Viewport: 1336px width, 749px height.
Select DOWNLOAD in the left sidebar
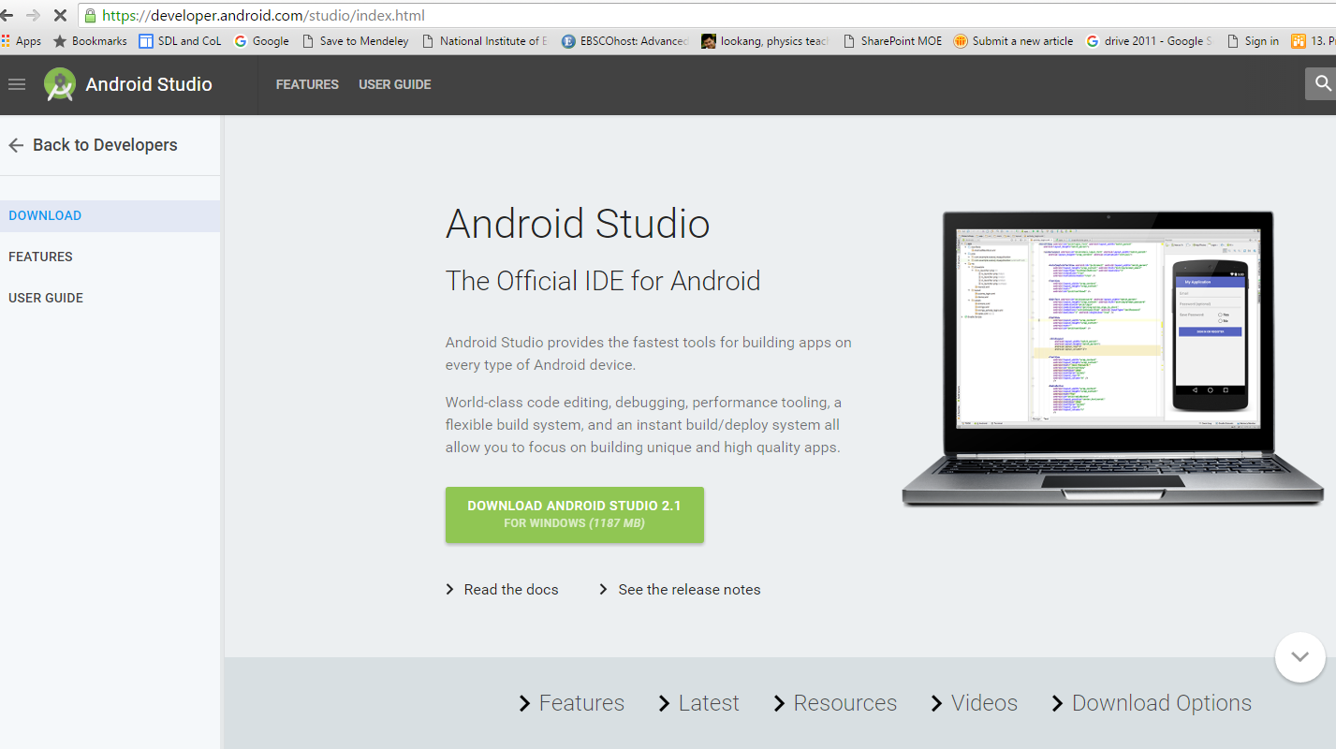pos(110,215)
